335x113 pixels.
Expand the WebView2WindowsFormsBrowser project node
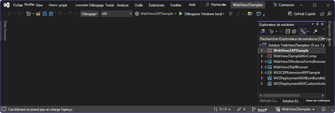262,62
